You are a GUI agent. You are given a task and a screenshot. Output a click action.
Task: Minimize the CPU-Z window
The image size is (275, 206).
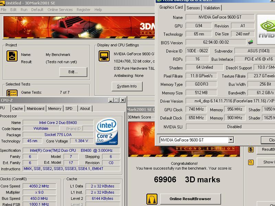(x=110, y=100)
